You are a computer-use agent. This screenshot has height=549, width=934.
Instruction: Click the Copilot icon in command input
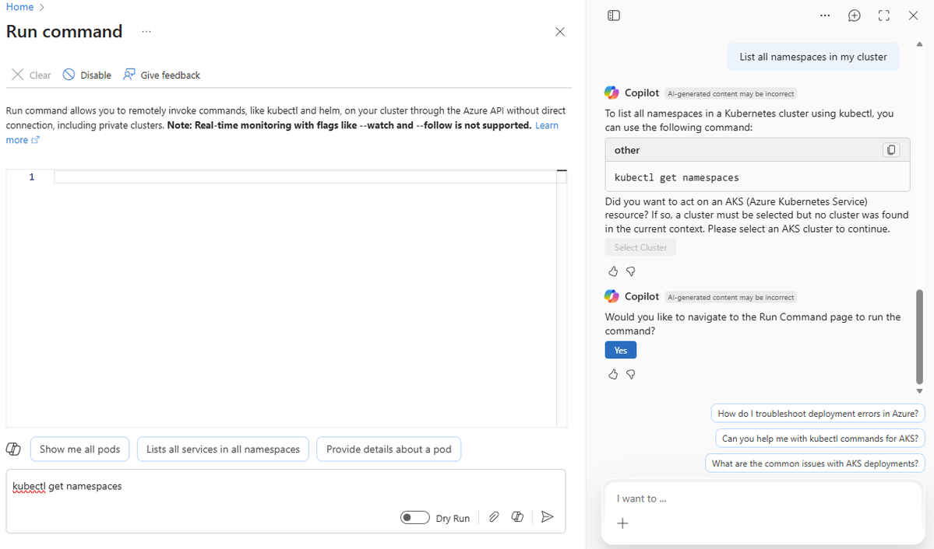pyautogui.click(x=517, y=517)
